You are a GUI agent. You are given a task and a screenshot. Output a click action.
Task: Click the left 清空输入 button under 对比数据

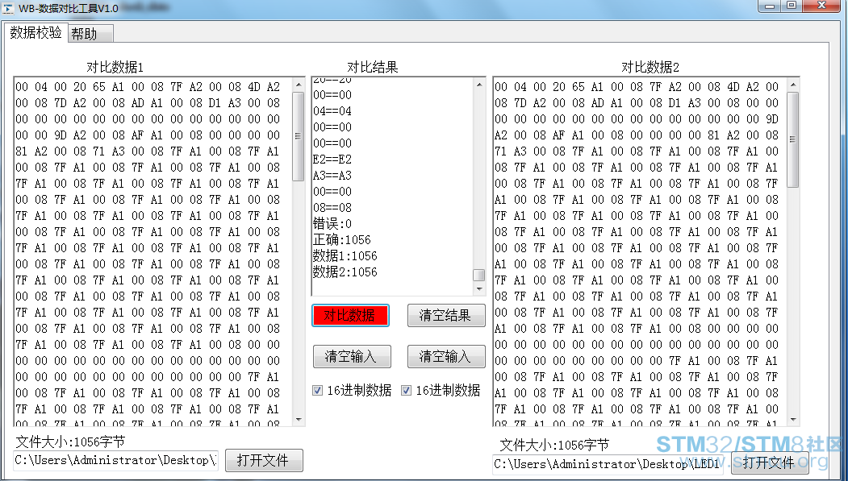pyautogui.click(x=352, y=356)
